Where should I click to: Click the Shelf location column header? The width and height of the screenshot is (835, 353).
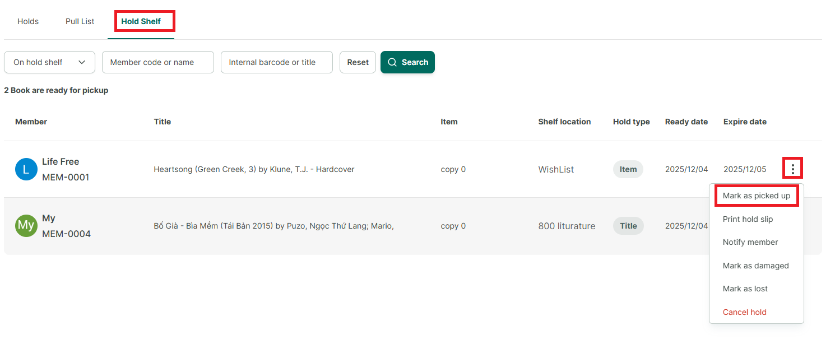point(564,122)
